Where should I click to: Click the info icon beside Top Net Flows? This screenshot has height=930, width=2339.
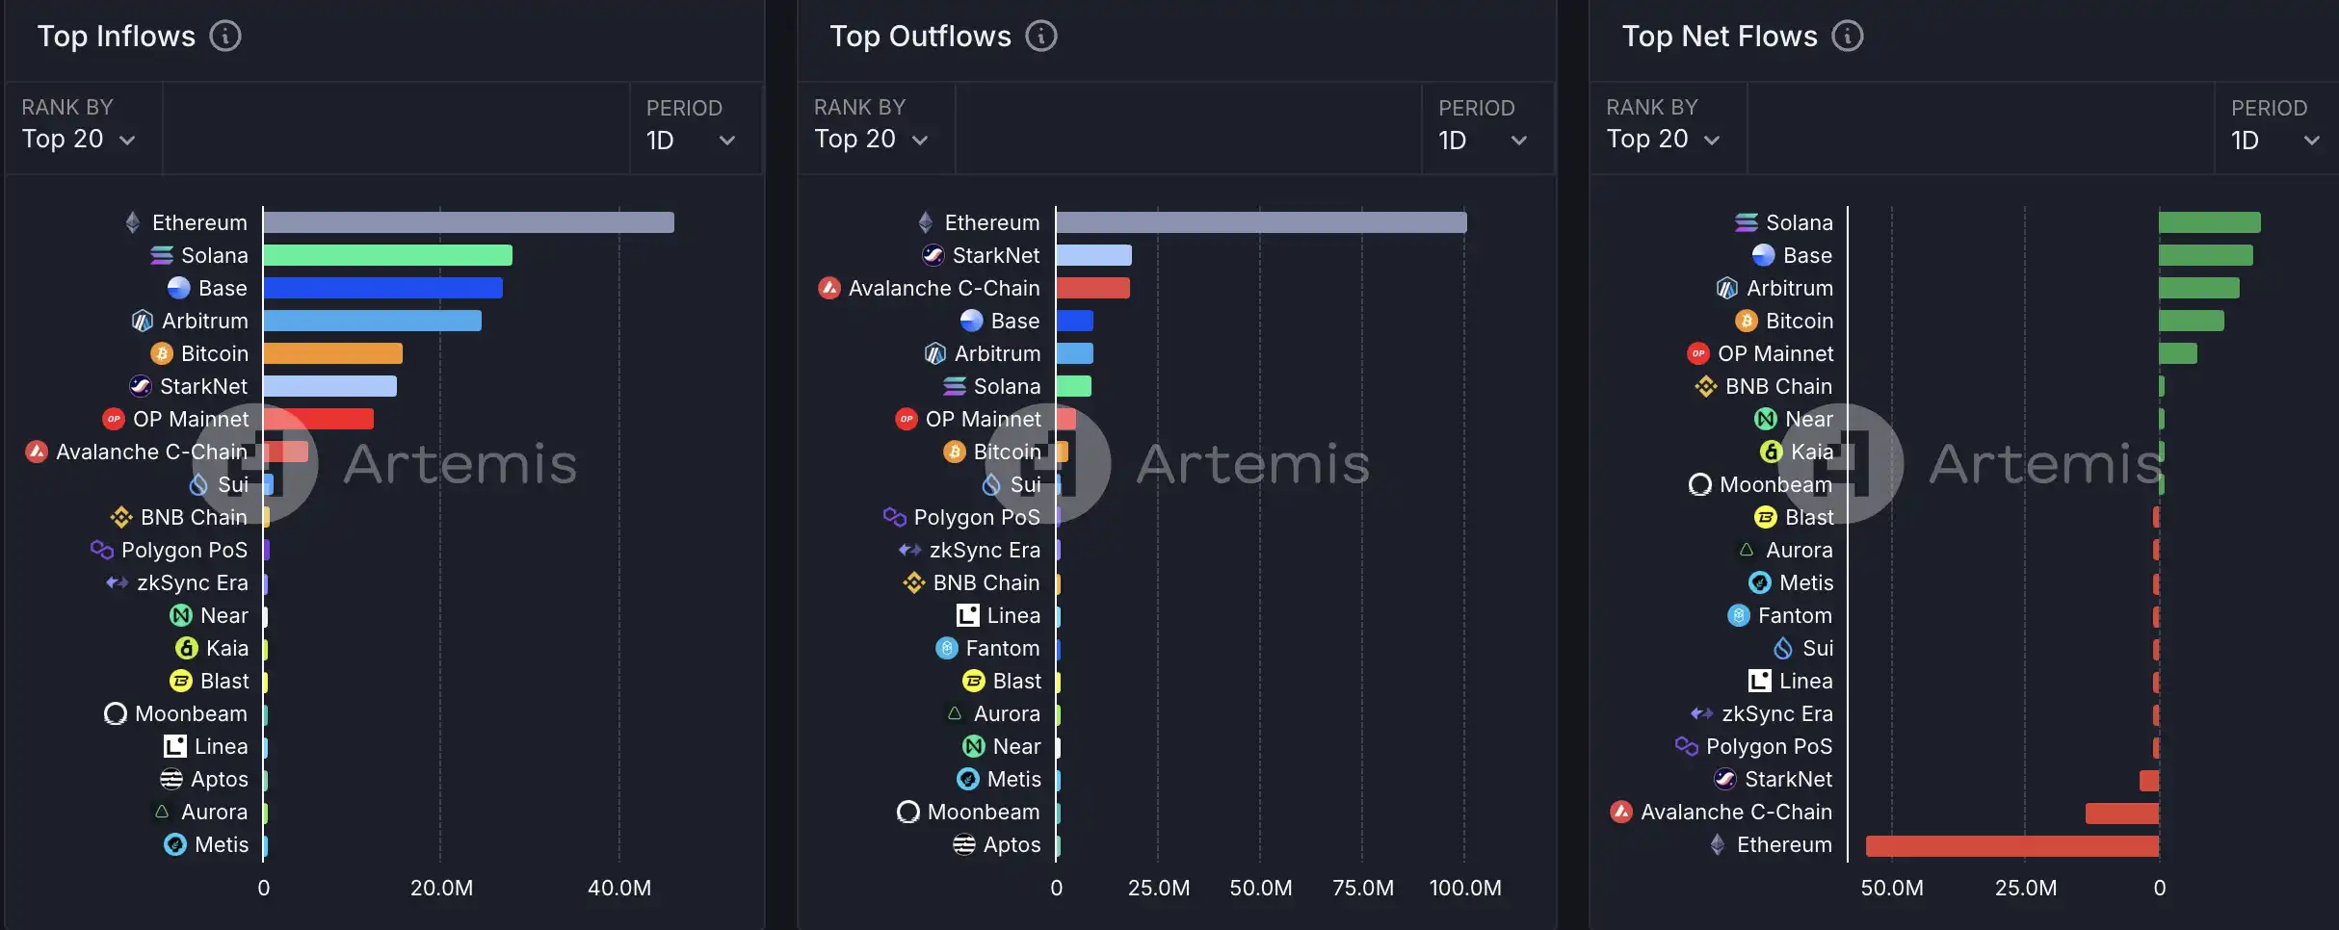coord(1847,37)
